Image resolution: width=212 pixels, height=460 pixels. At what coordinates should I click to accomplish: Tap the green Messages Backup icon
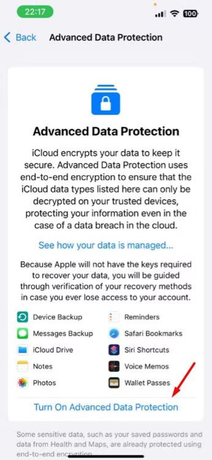(23, 333)
